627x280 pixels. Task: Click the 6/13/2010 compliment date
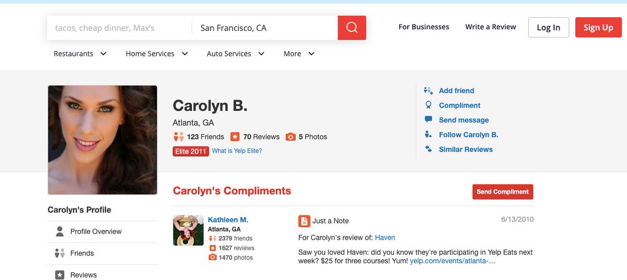pos(517,219)
